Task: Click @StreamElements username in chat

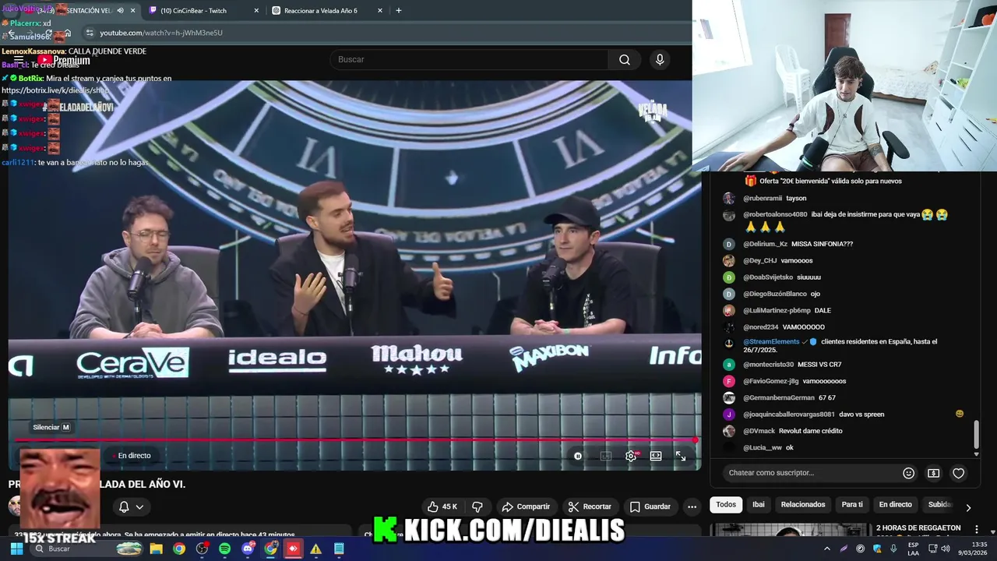Action: click(771, 342)
